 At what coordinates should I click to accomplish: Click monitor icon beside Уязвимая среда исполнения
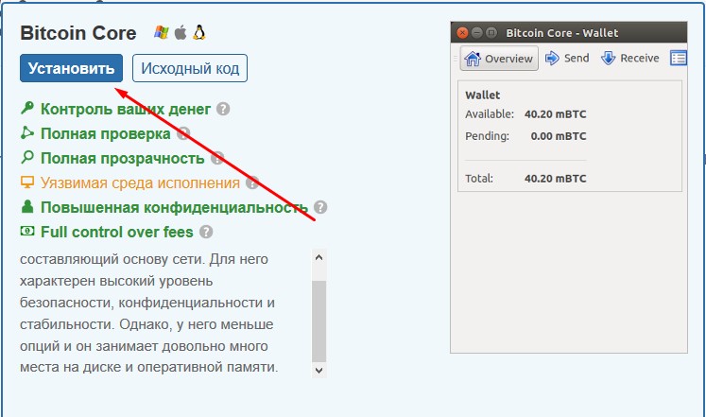(27, 182)
